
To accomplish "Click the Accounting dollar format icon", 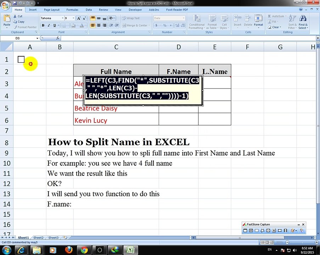I will pos(156,25).
